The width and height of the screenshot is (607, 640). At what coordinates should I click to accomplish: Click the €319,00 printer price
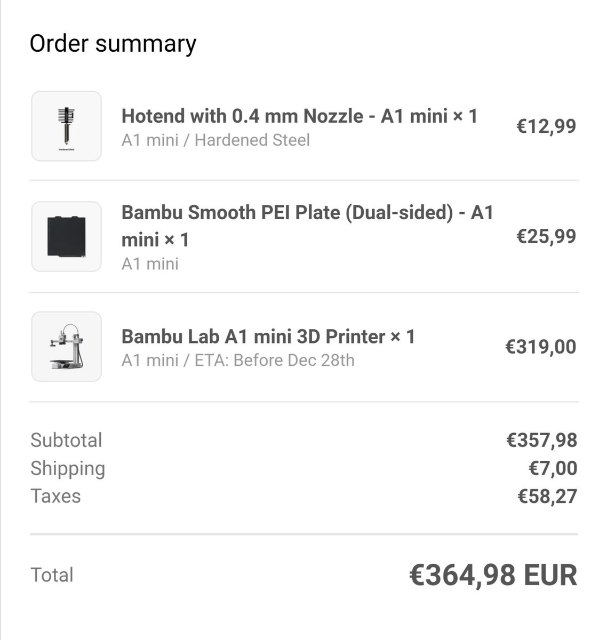(541, 347)
